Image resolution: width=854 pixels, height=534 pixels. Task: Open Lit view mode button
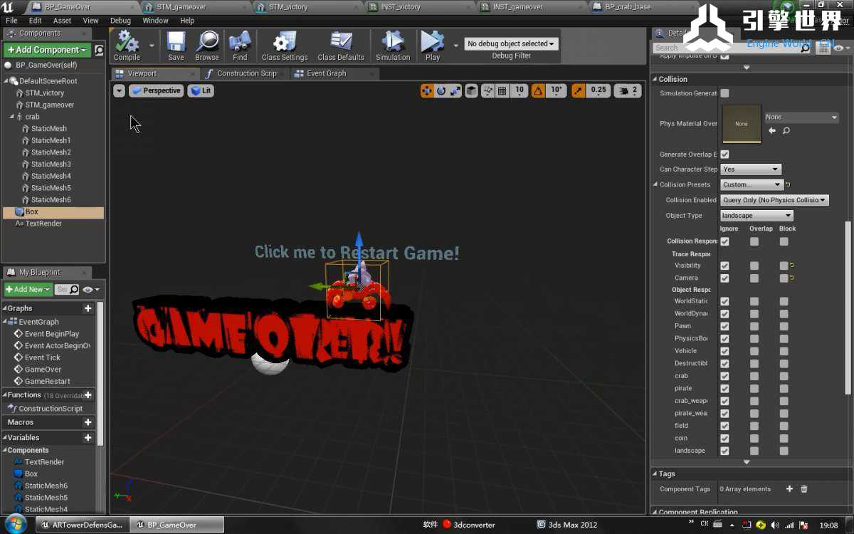click(201, 90)
